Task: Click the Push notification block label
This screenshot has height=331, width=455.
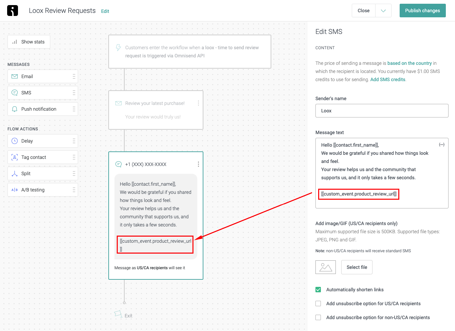Action: (x=39, y=109)
